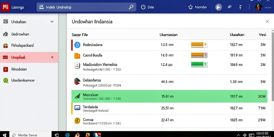274x137 pixels.
Task: Click the wing-shaped icon in the header
Action: click(x=230, y=7)
